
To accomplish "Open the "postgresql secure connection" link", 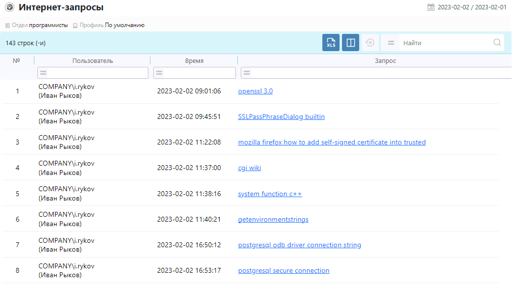I will (x=284, y=270).
